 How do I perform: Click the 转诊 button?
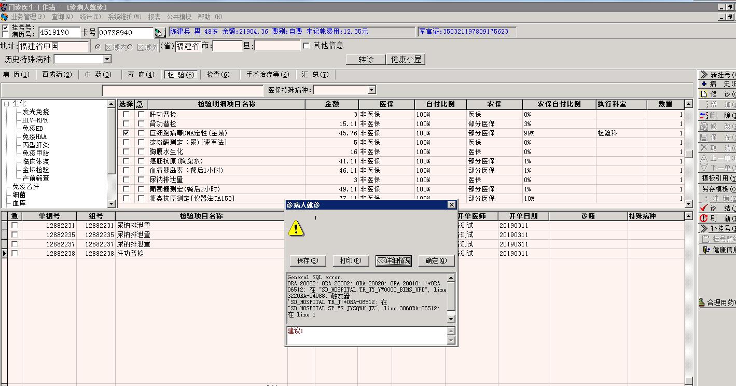pyautogui.click(x=366, y=60)
